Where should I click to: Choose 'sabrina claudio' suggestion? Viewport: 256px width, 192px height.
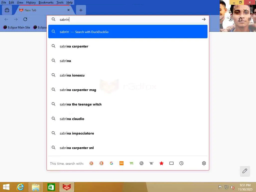[128, 119]
